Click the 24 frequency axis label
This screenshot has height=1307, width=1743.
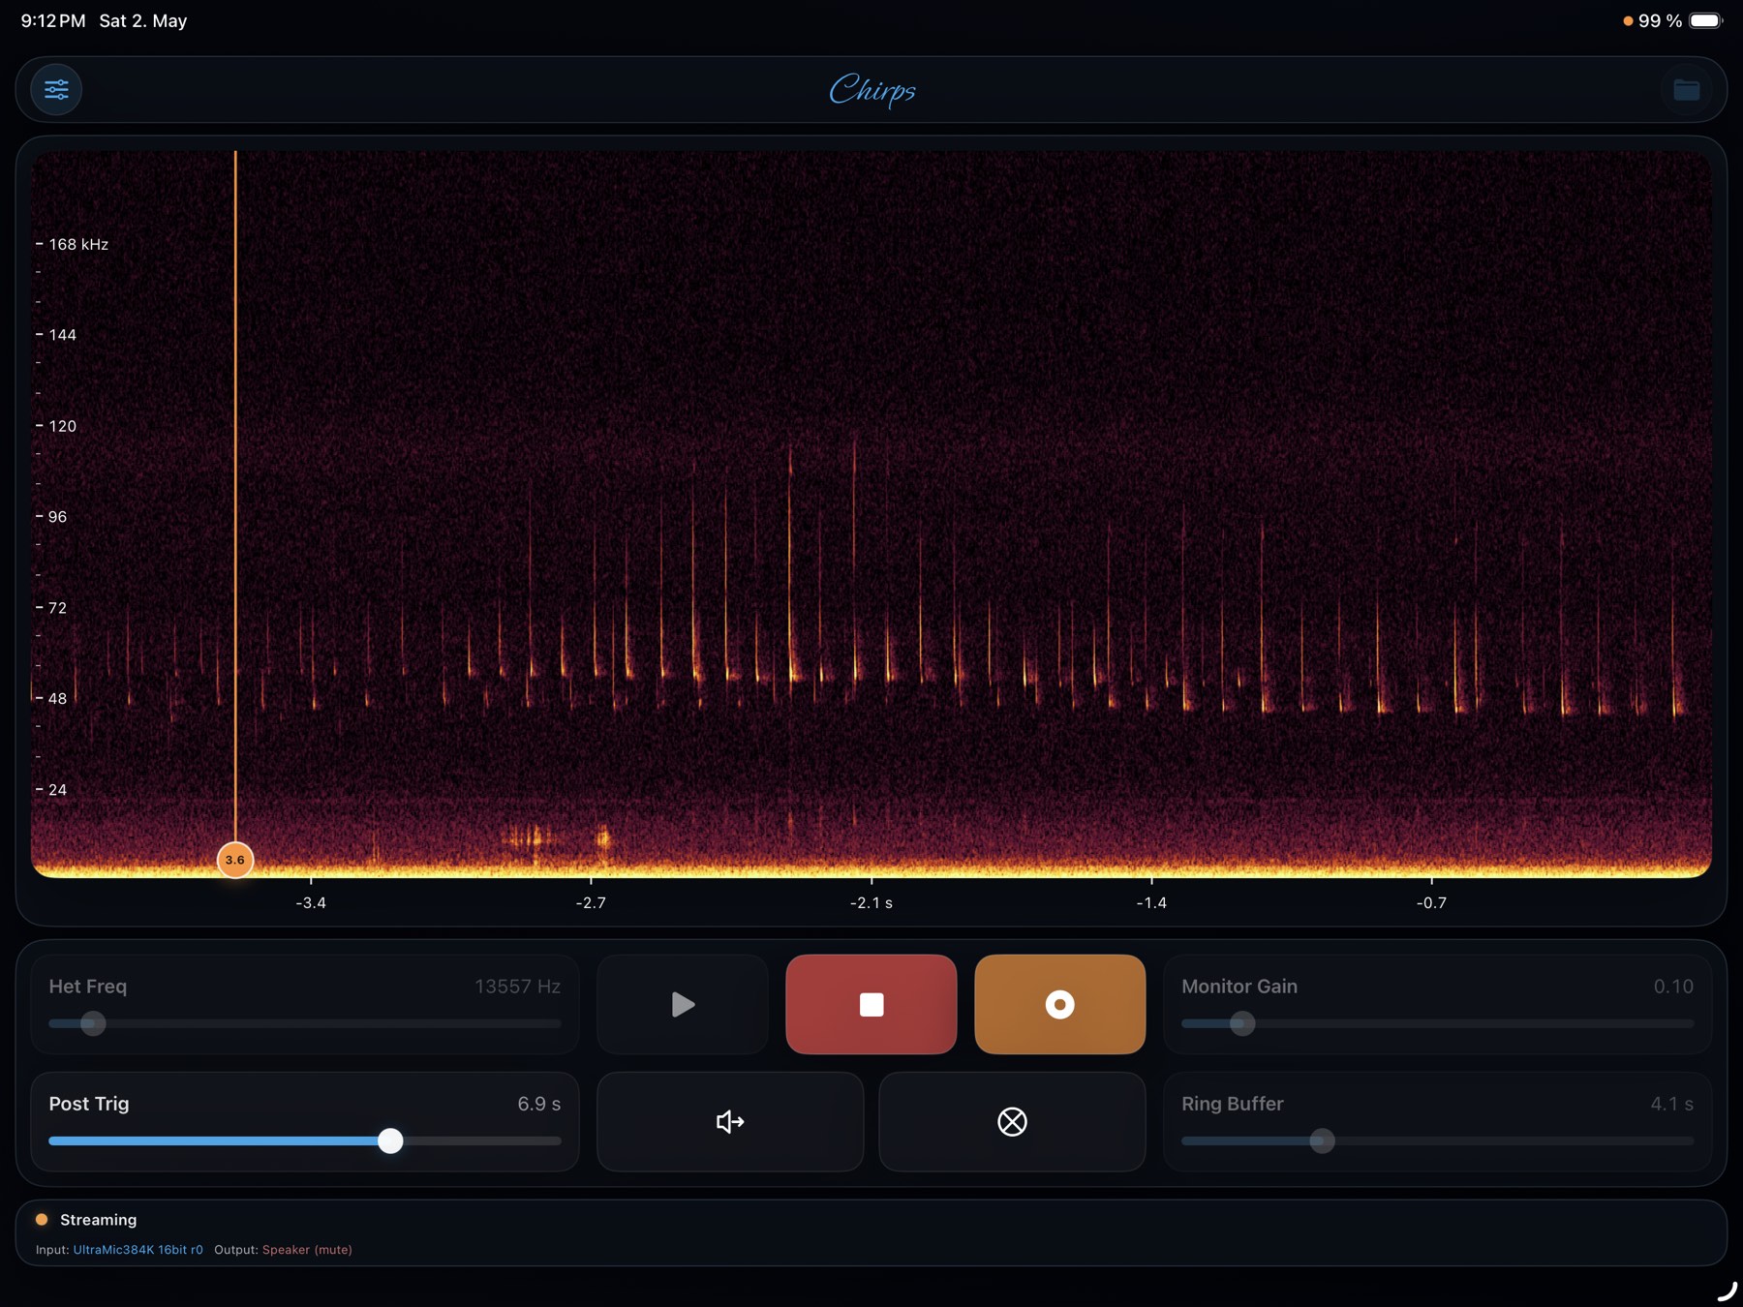[58, 790]
